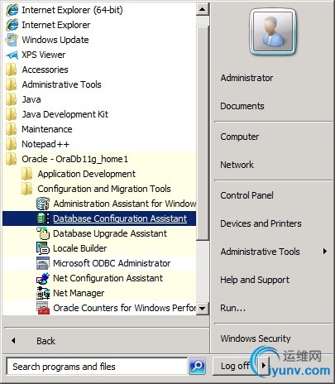This screenshot has height=384, width=335.
Task: Expand the Java Development Kit label
Action: 65,114
